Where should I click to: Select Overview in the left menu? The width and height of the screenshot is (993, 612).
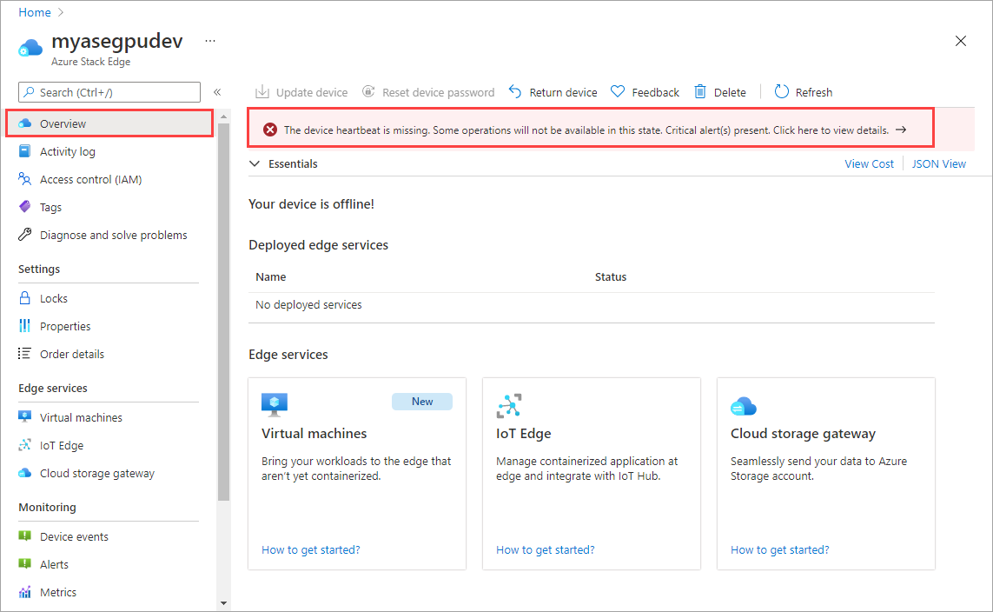click(x=109, y=123)
